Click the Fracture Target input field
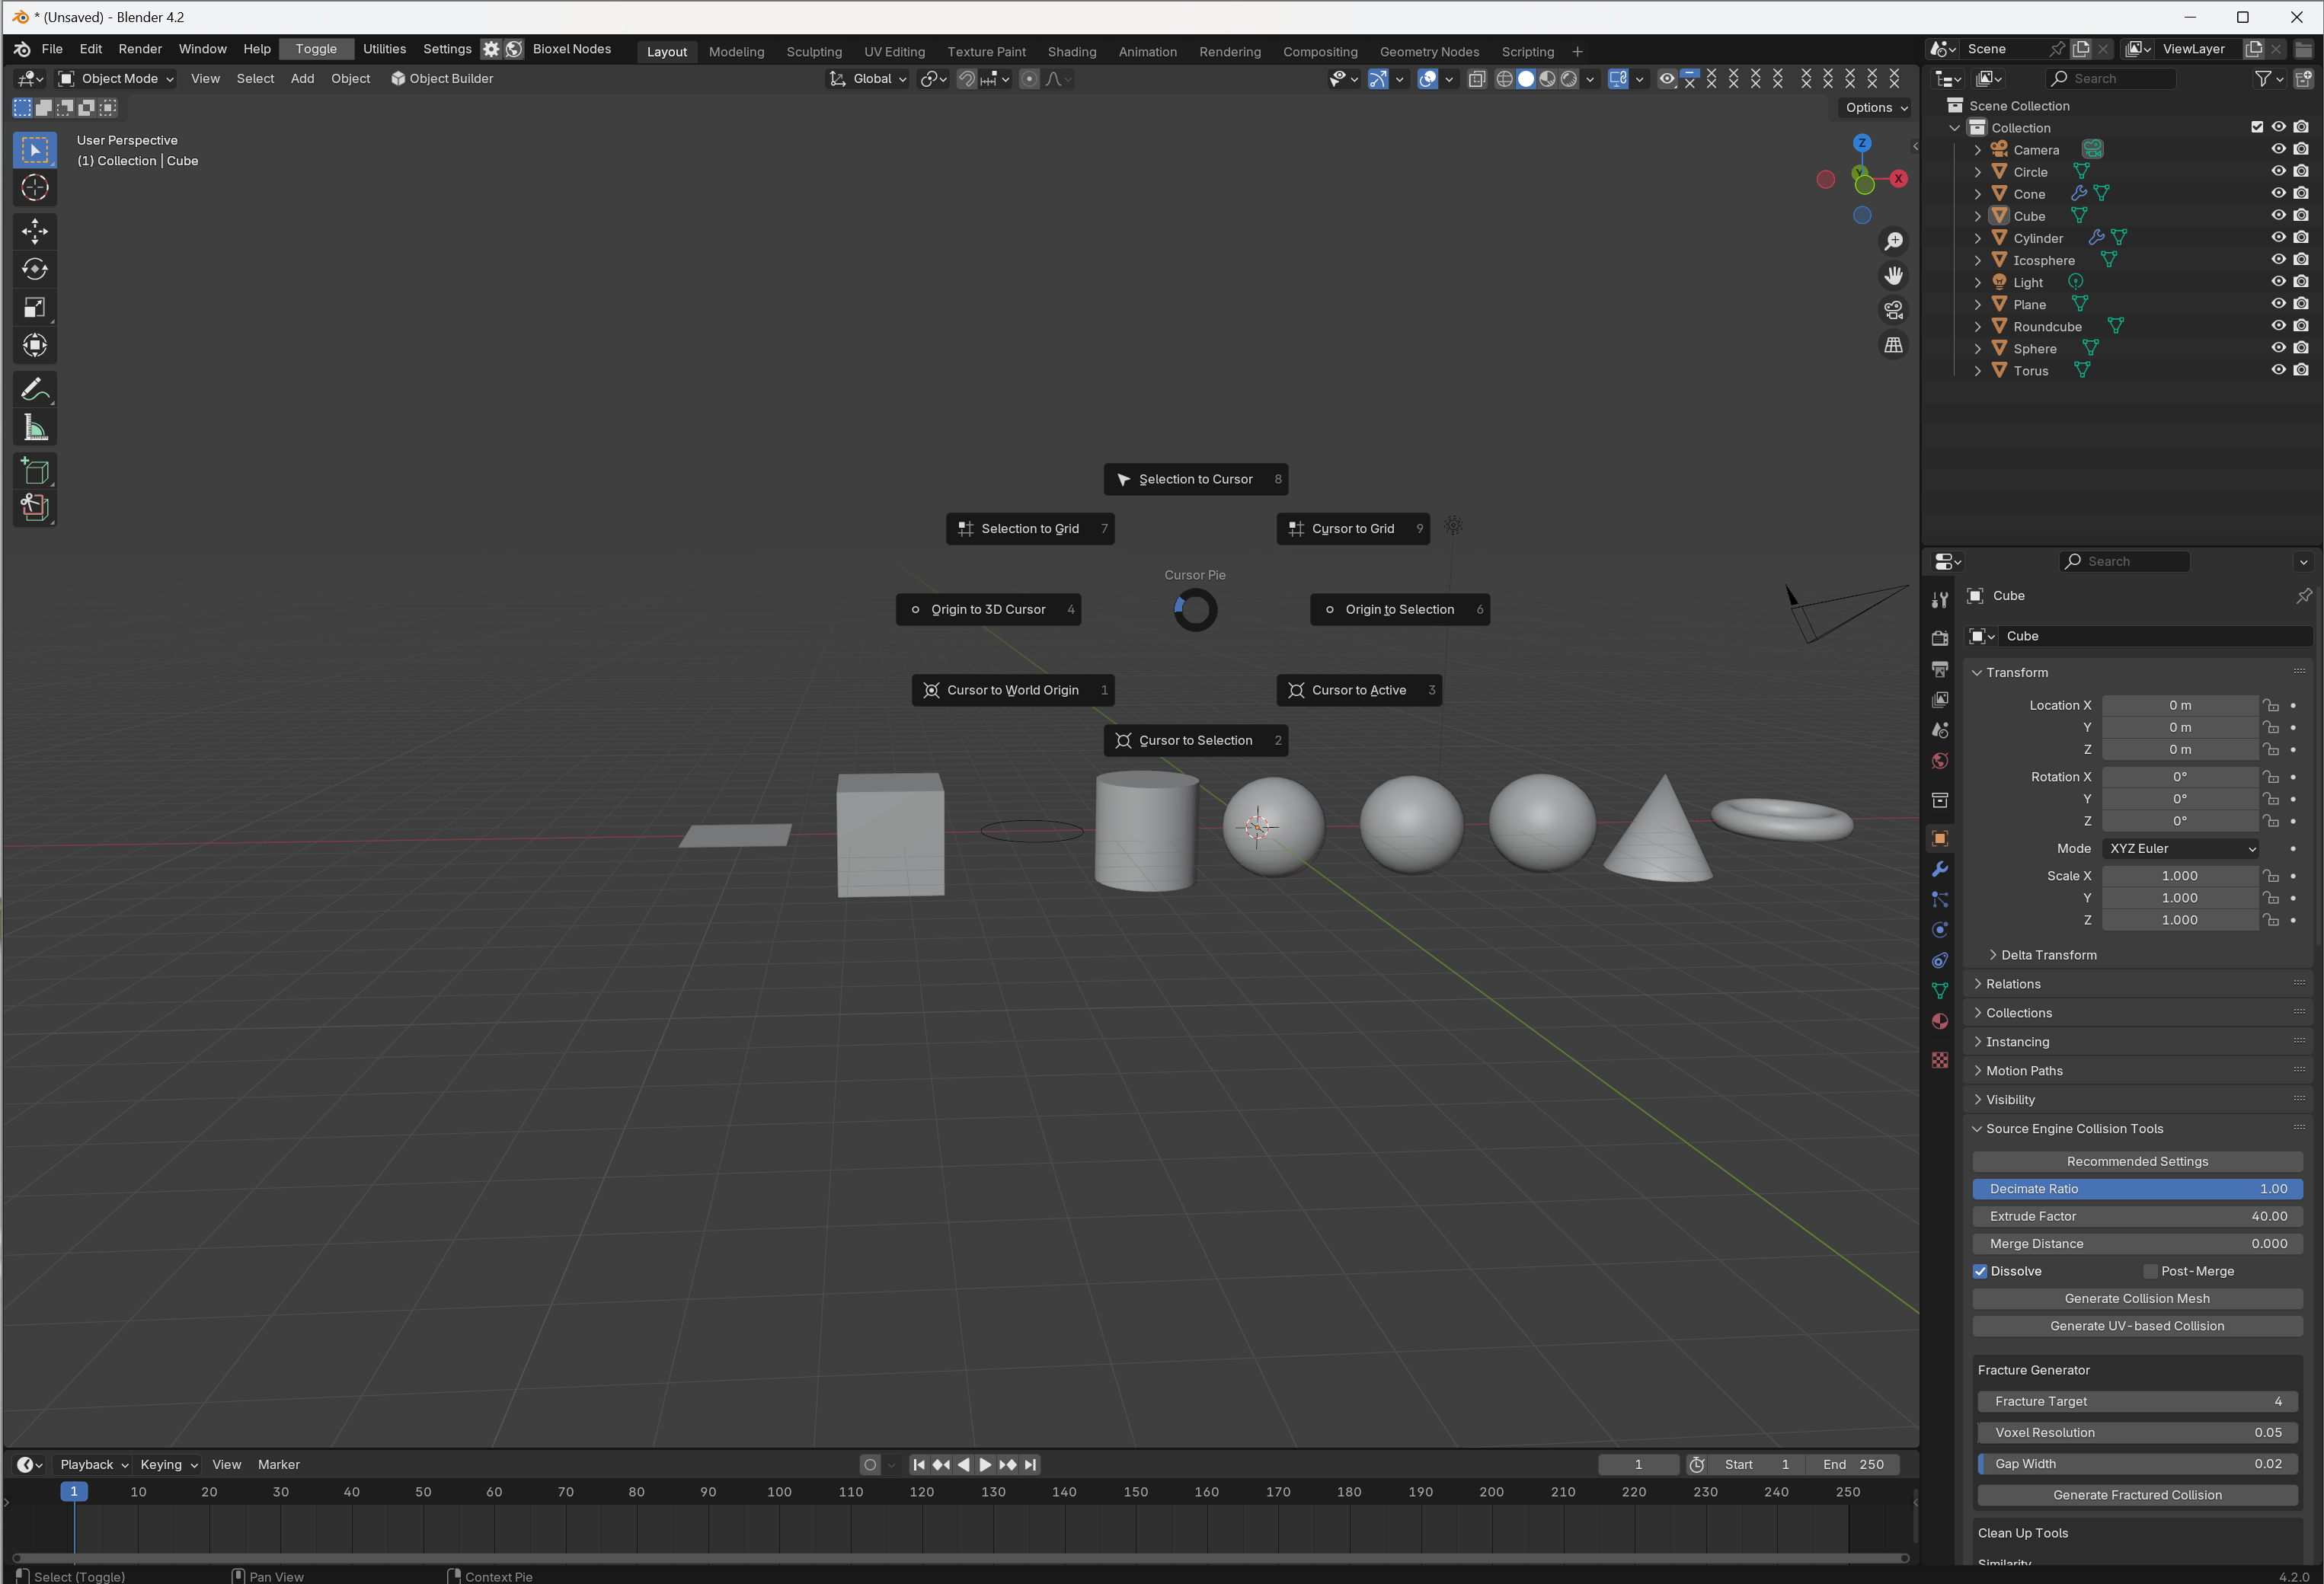2324x1584 pixels. point(2135,1400)
